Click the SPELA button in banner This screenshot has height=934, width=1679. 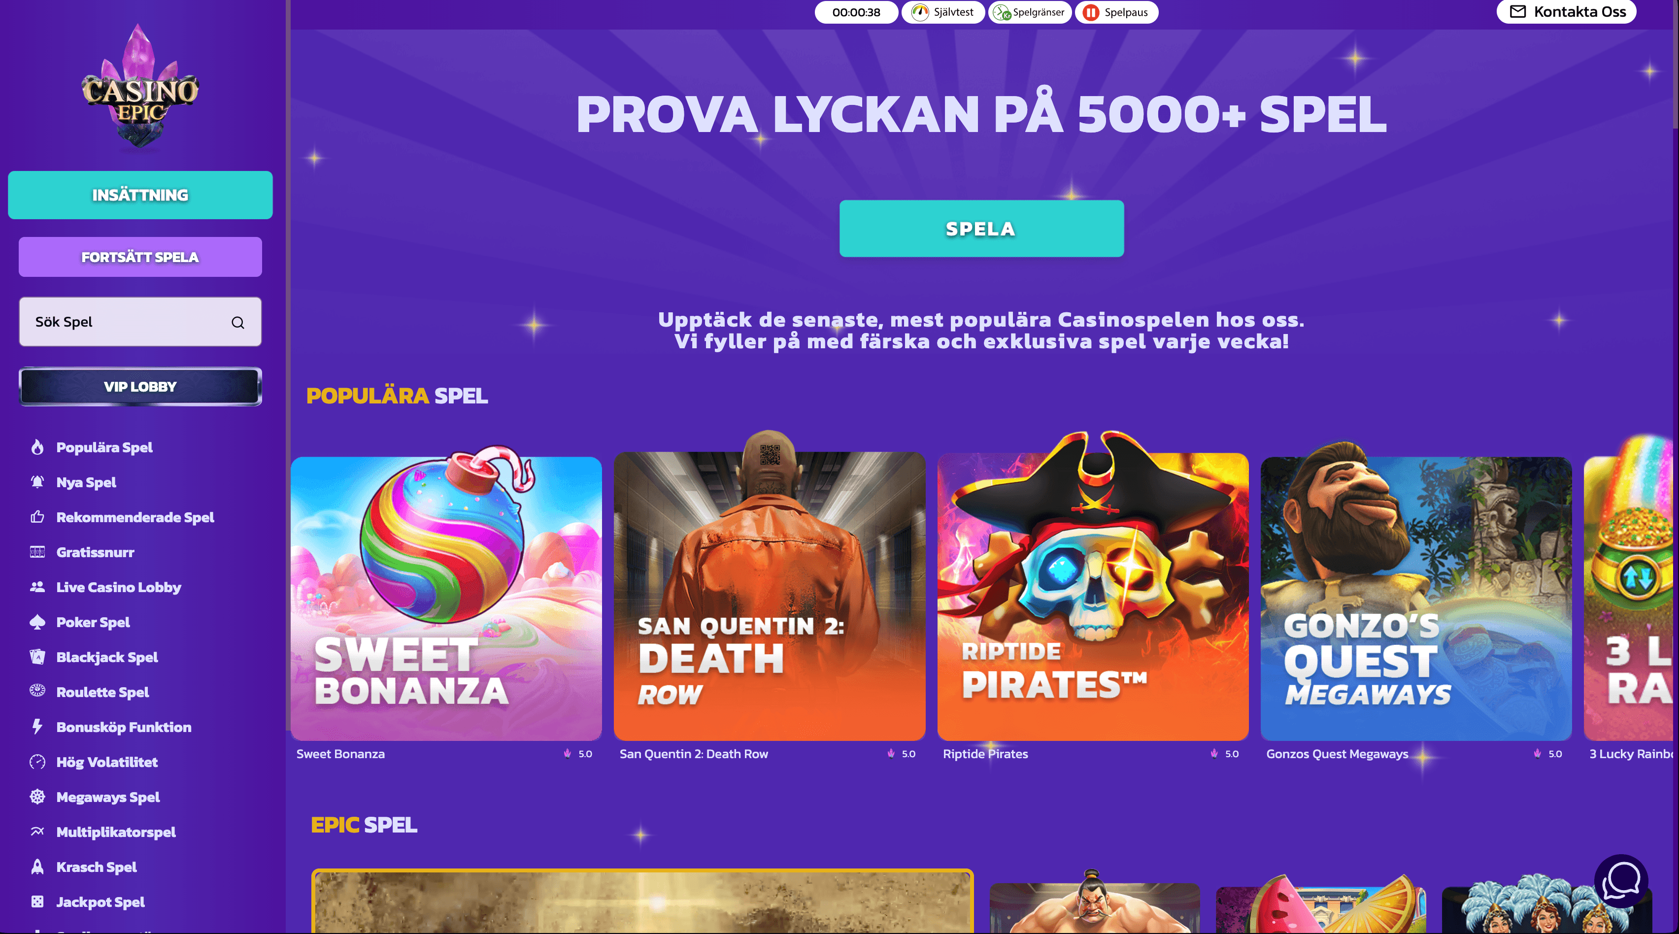(981, 229)
